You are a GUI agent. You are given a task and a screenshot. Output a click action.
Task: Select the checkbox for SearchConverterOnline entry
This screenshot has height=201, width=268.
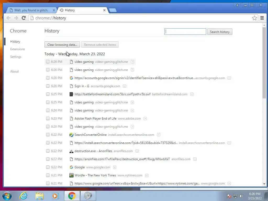pos(48,135)
